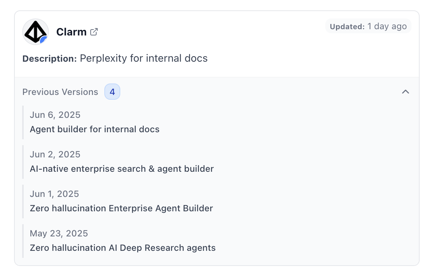Click the '1 day ago' timestamp text

(387, 26)
